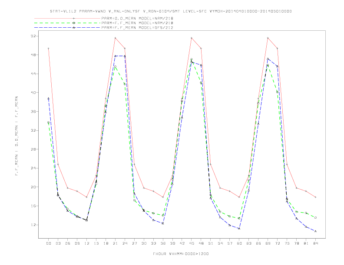Click red observed plus data point at hour 00
The image size is (344, 265).
point(49,48)
